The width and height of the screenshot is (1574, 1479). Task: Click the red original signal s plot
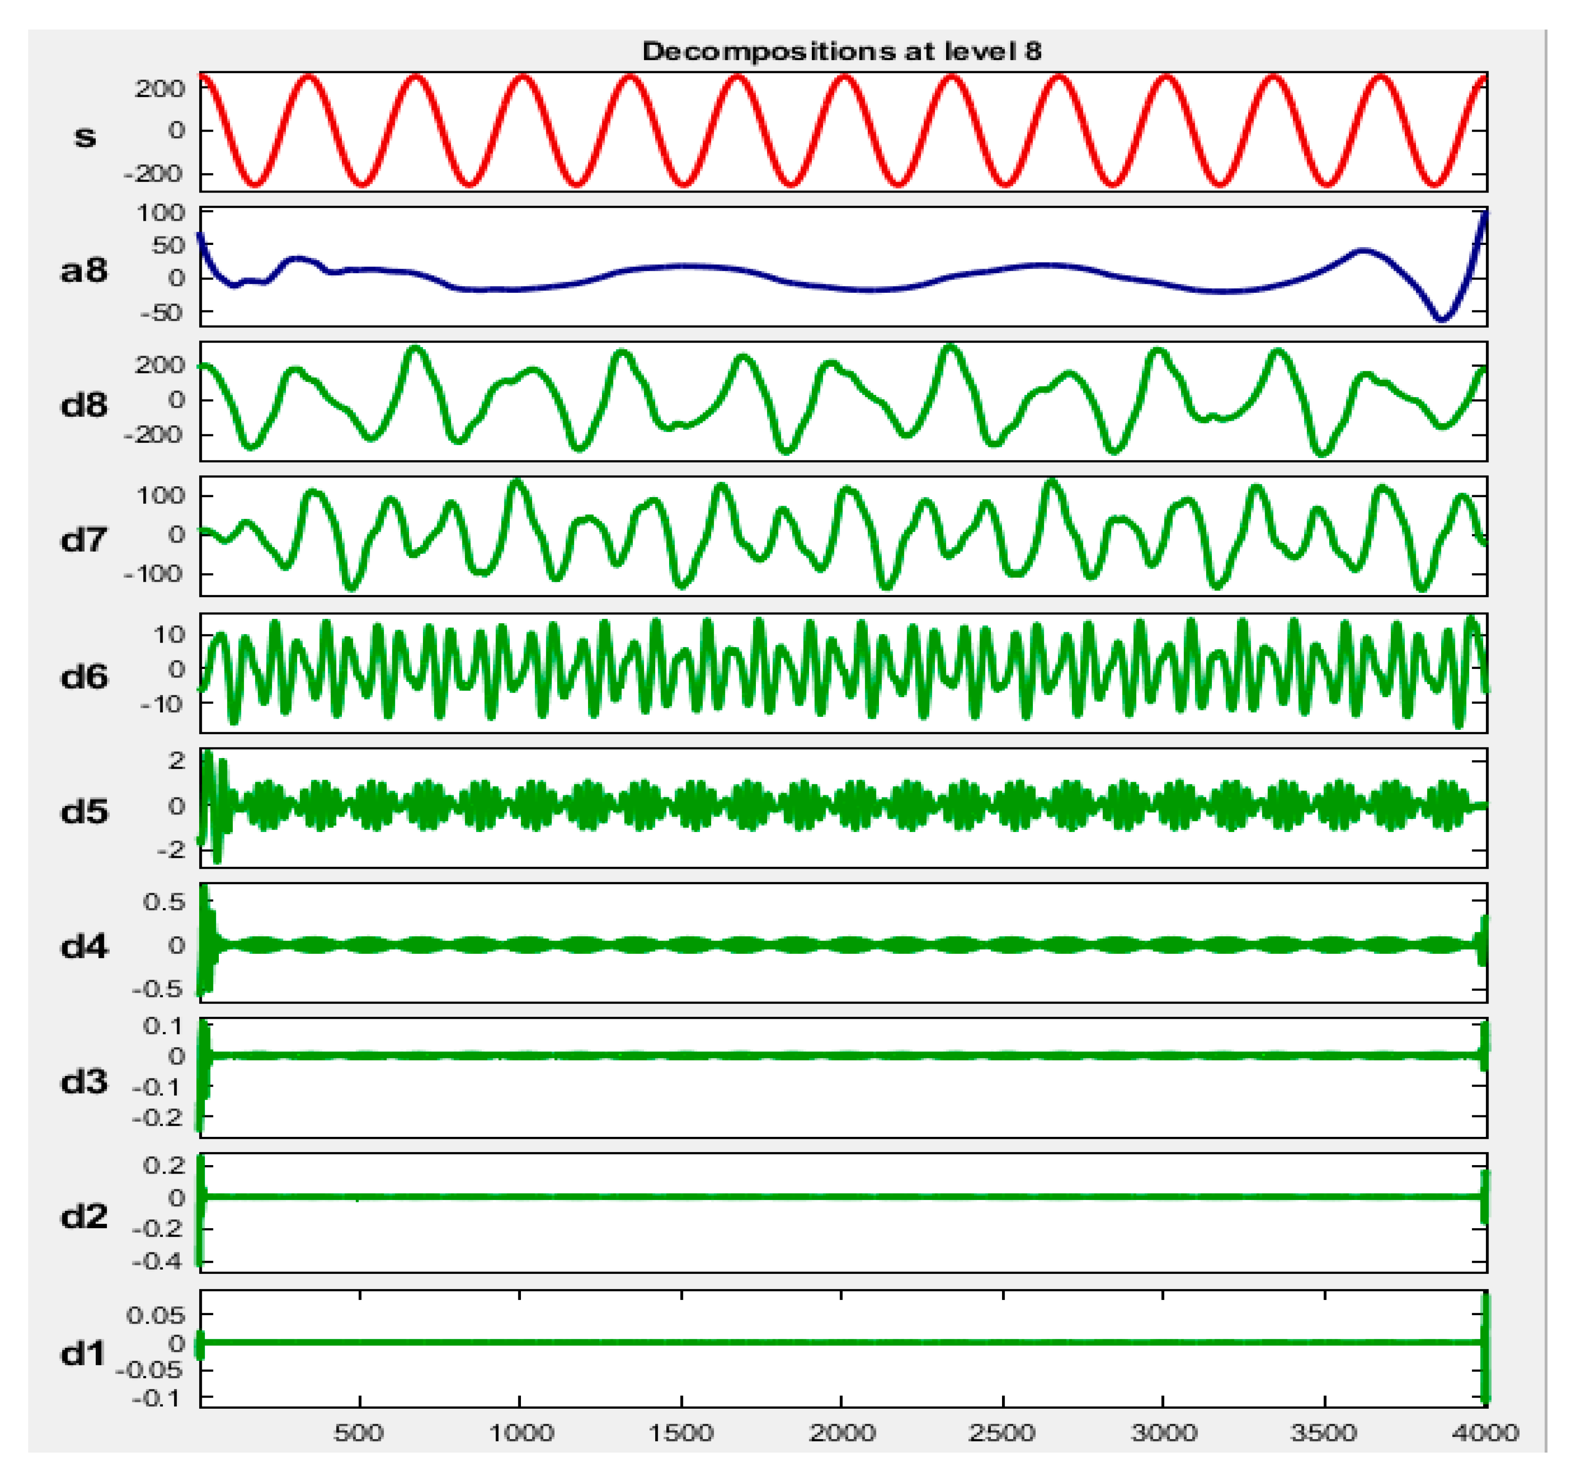point(843,132)
